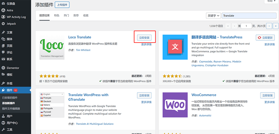Open 翻译多语言网站 – TranslatePress title link
Viewport: 279px width, 134px height.
(x=217, y=37)
